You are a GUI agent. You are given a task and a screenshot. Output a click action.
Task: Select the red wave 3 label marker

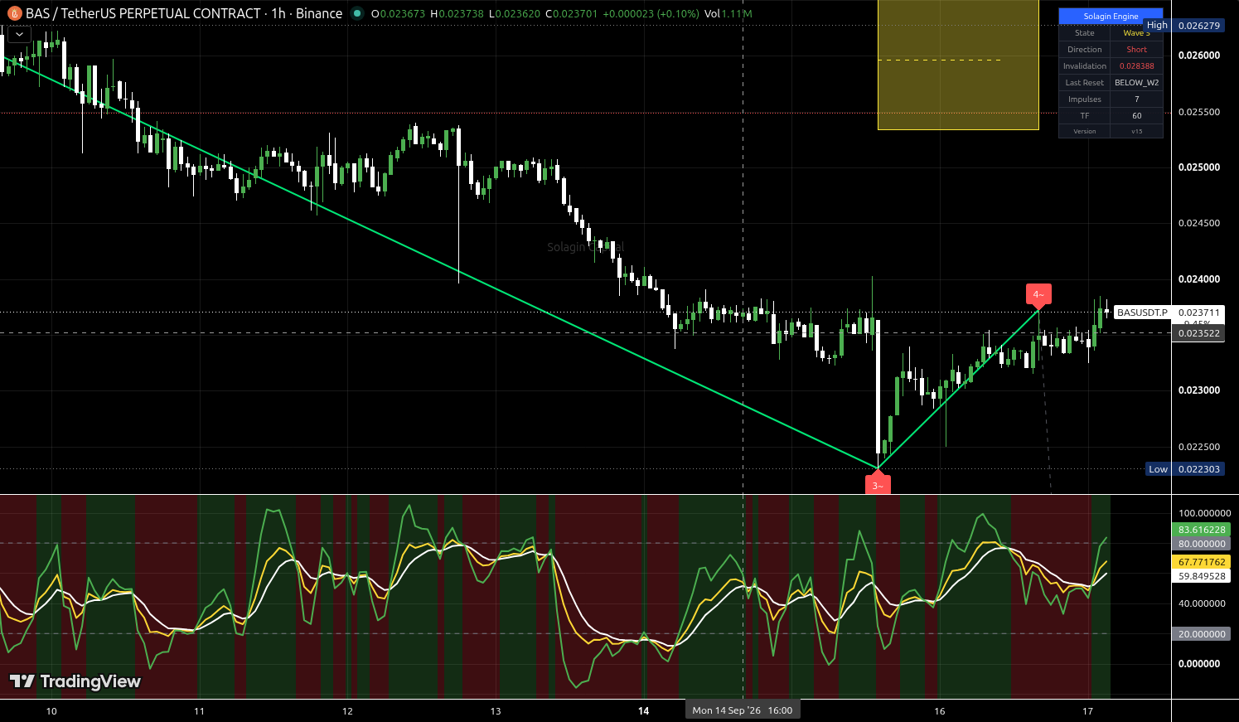(x=878, y=485)
